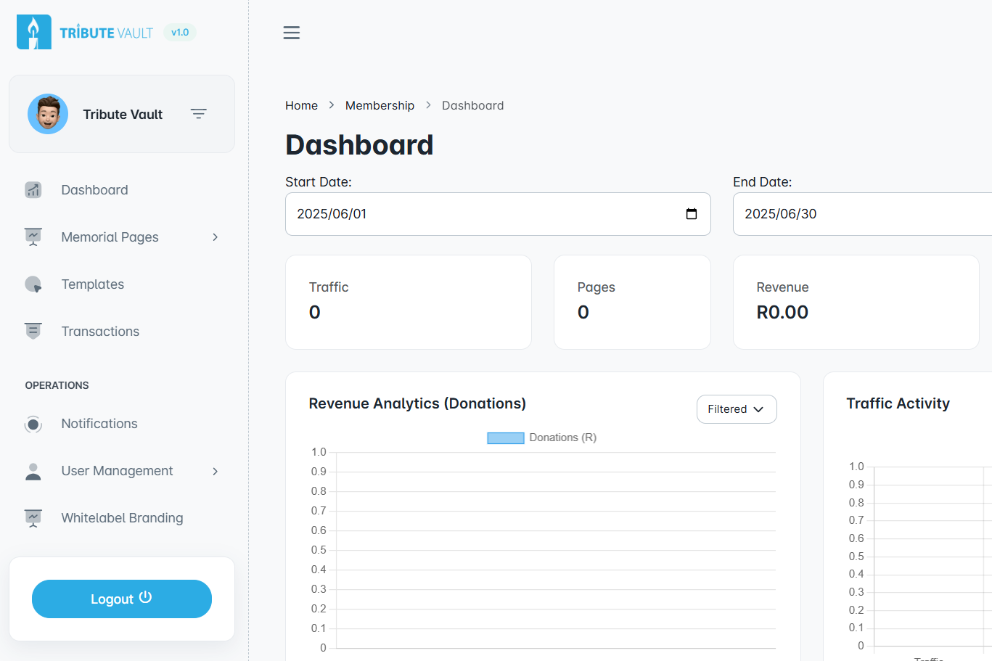Click the Notifications circle icon

coord(33,424)
